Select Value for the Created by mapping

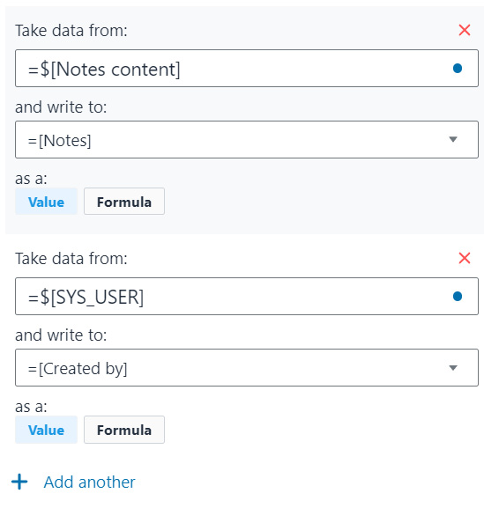tap(46, 430)
